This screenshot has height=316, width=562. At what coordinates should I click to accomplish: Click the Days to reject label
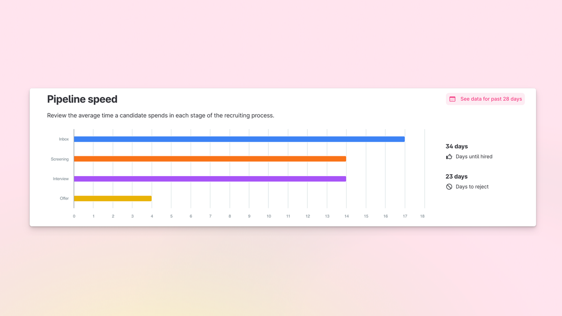[x=472, y=187]
